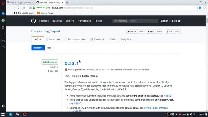Click the Sign in link
This screenshot has height=117, width=208.
coord(164,21)
